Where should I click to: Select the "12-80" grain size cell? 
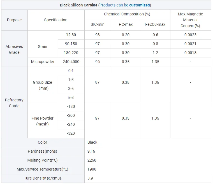71,35
